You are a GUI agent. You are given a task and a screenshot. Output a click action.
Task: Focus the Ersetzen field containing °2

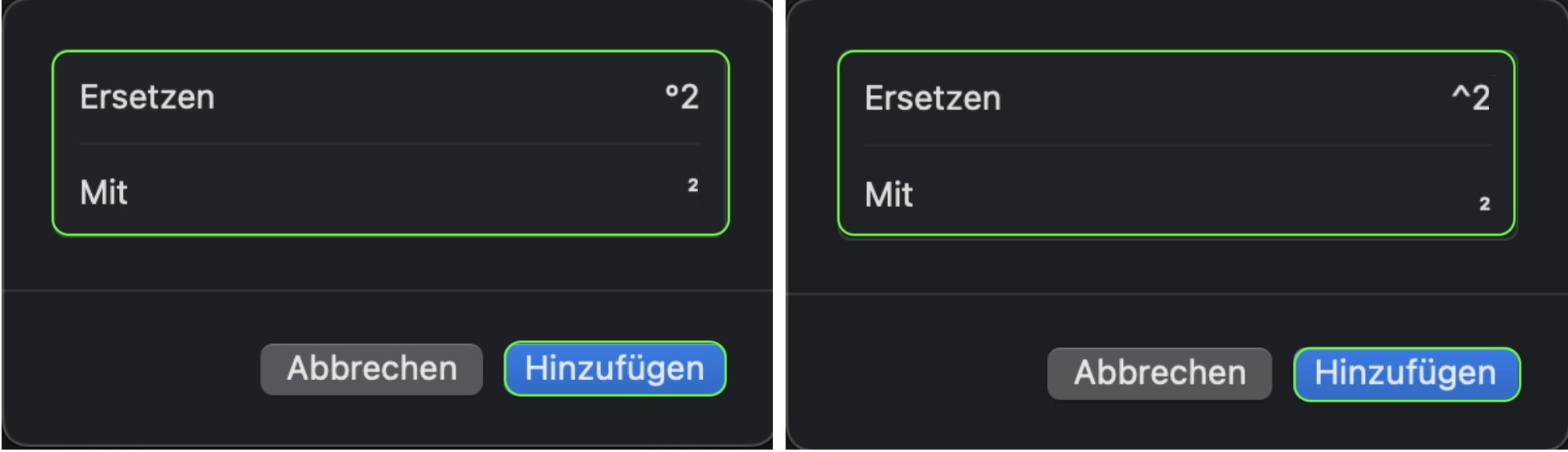[x=682, y=97]
